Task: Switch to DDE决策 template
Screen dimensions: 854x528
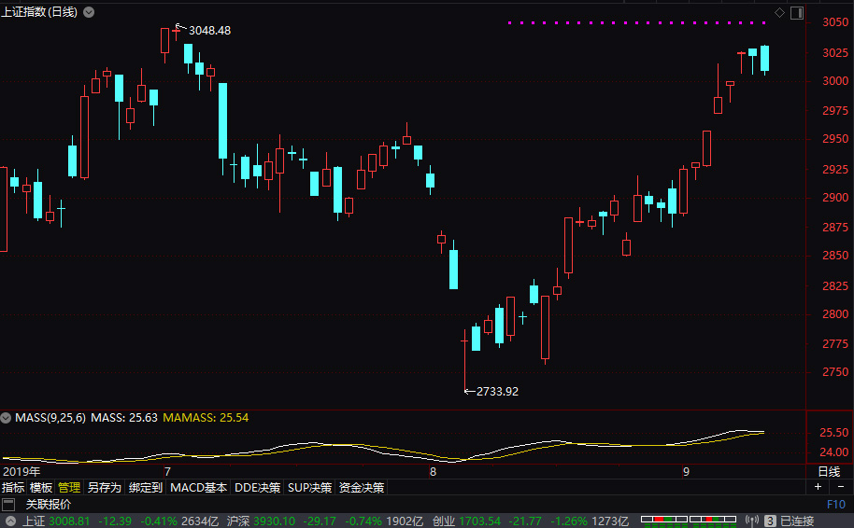Action: click(257, 487)
